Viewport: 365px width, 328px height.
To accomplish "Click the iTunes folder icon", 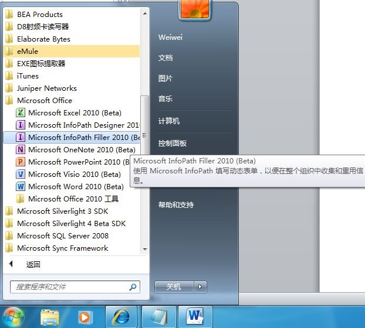I will pos(9,76).
